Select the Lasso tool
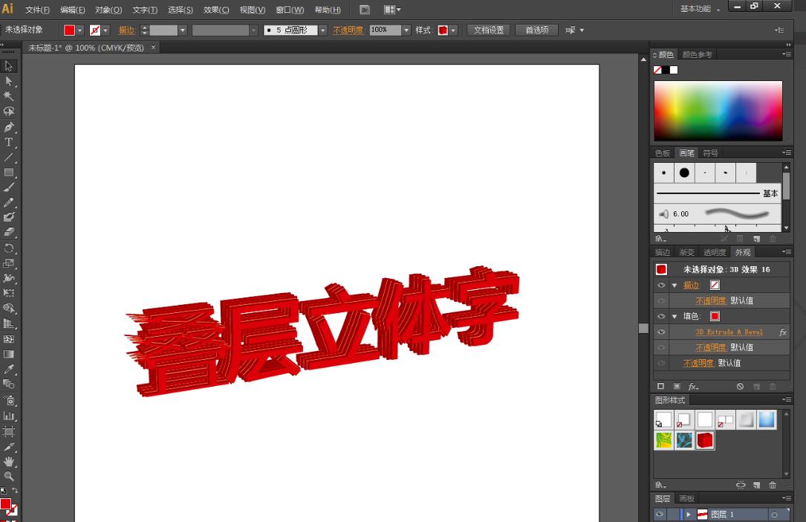The width and height of the screenshot is (806, 522). [x=9, y=112]
